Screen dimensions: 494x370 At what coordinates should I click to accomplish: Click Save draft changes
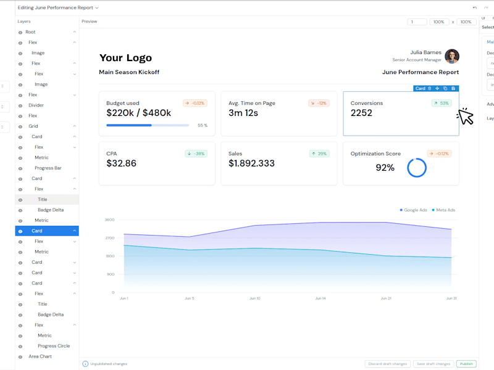pos(433,364)
